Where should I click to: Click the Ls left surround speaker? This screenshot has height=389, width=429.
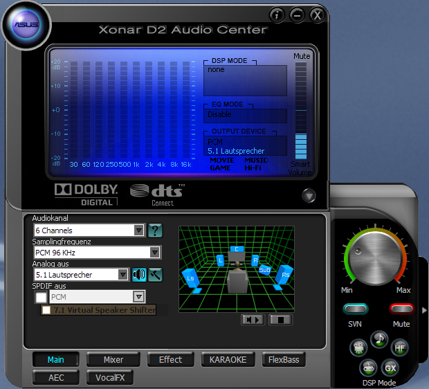pyautogui.click(x=192, y=280)
